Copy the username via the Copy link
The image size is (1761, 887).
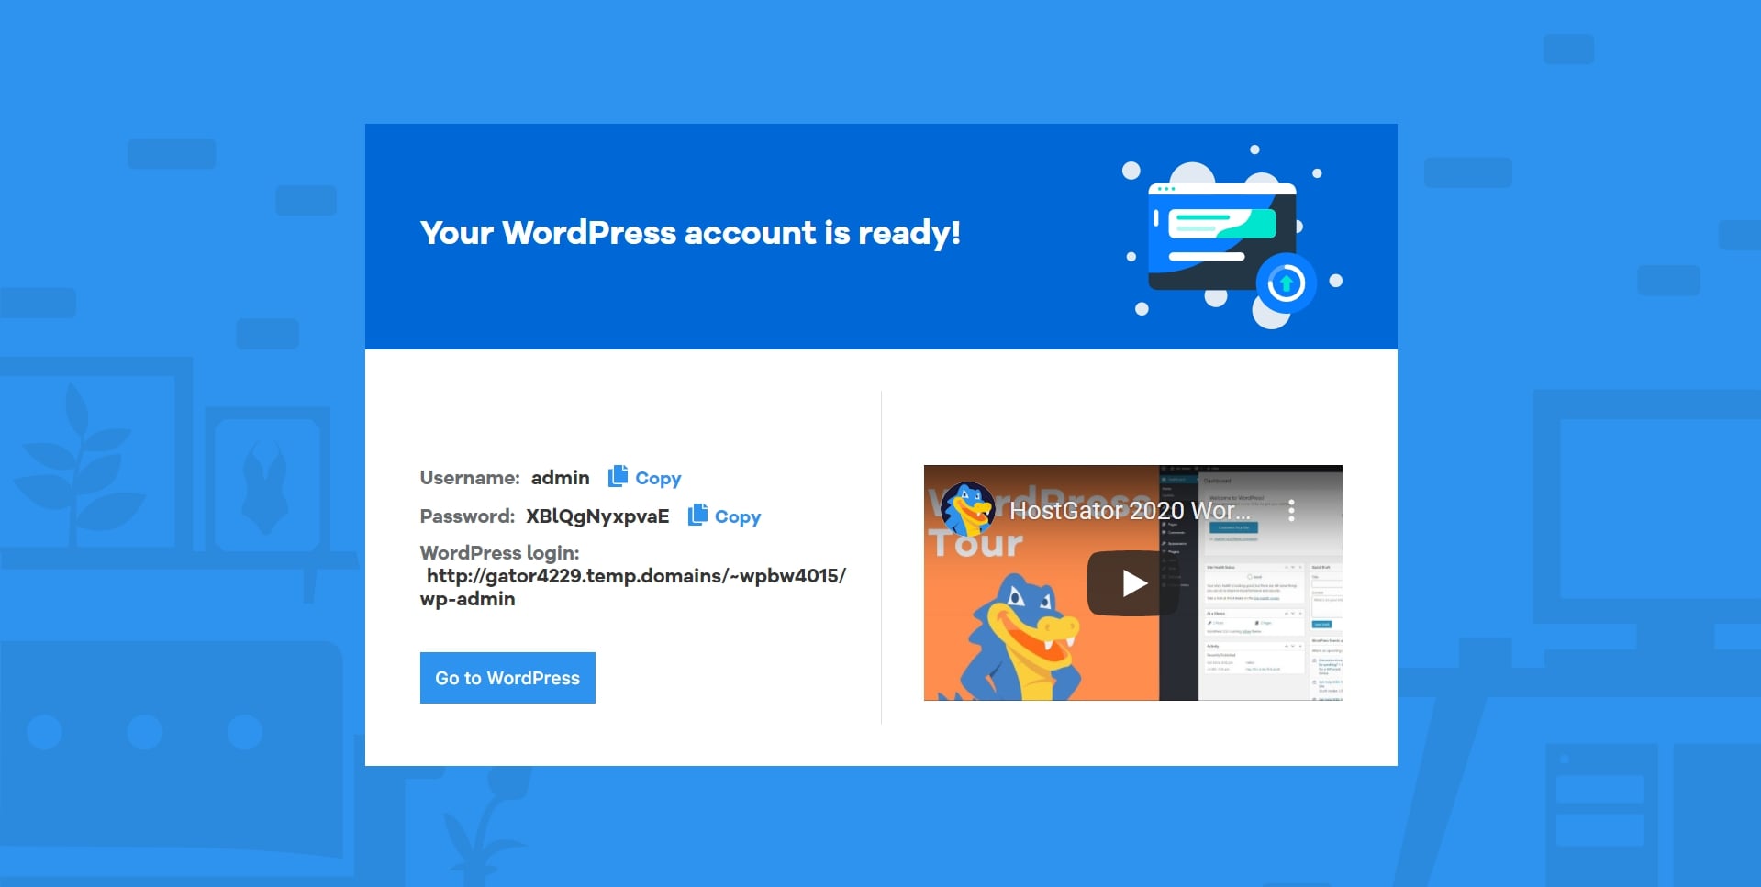click(658, 478)
